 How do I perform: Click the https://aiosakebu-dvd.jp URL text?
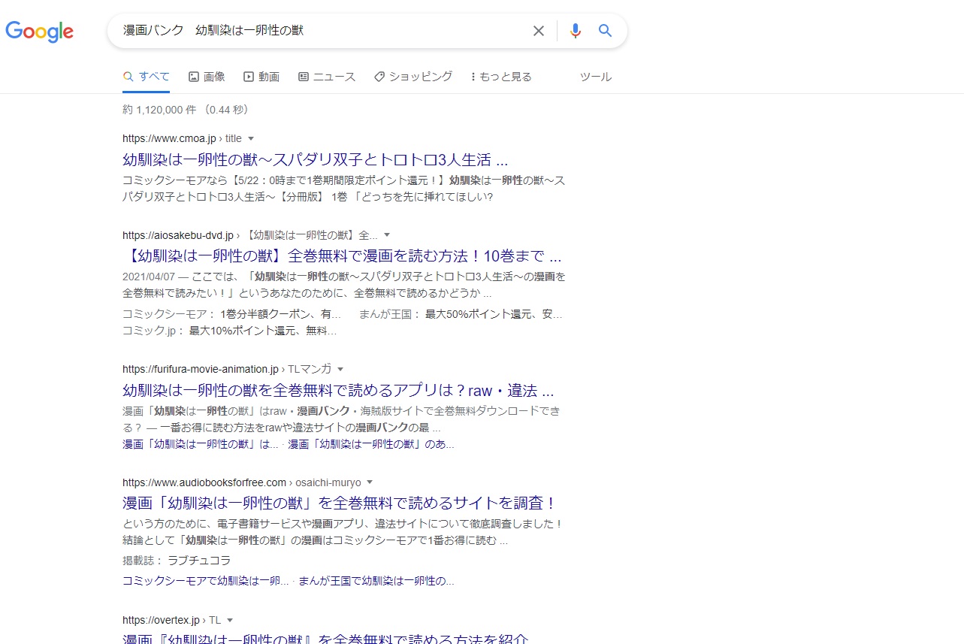[x=178, y=234]
